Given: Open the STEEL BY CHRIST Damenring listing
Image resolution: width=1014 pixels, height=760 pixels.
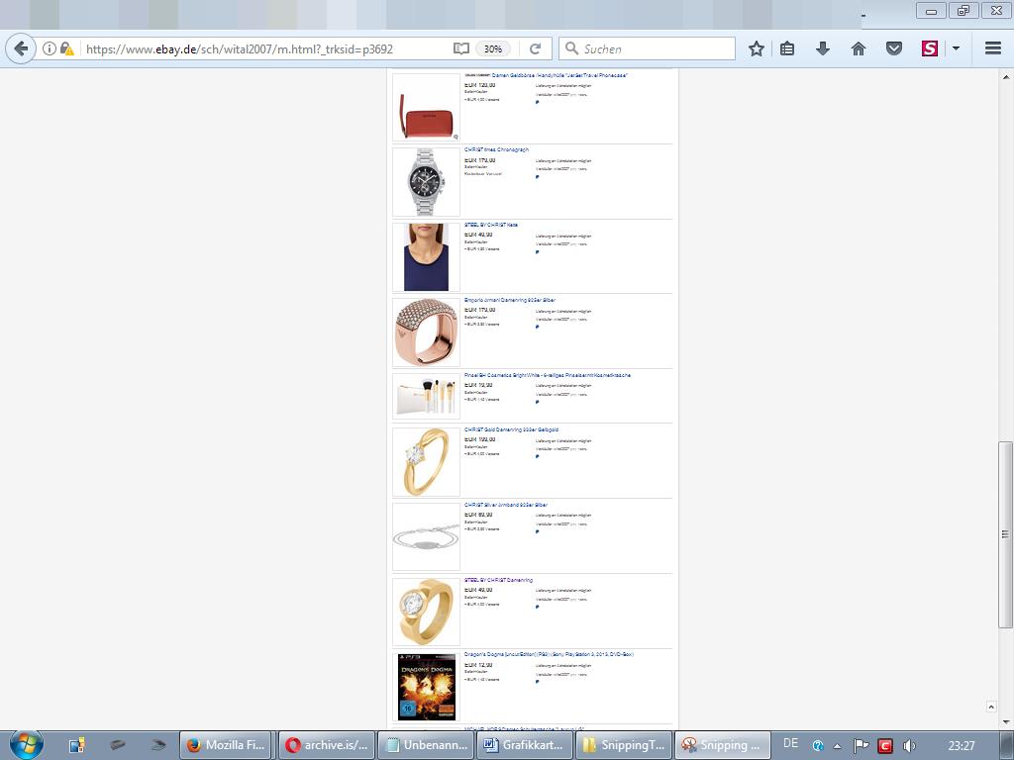Looking at the screenshot, I should 499,580.
